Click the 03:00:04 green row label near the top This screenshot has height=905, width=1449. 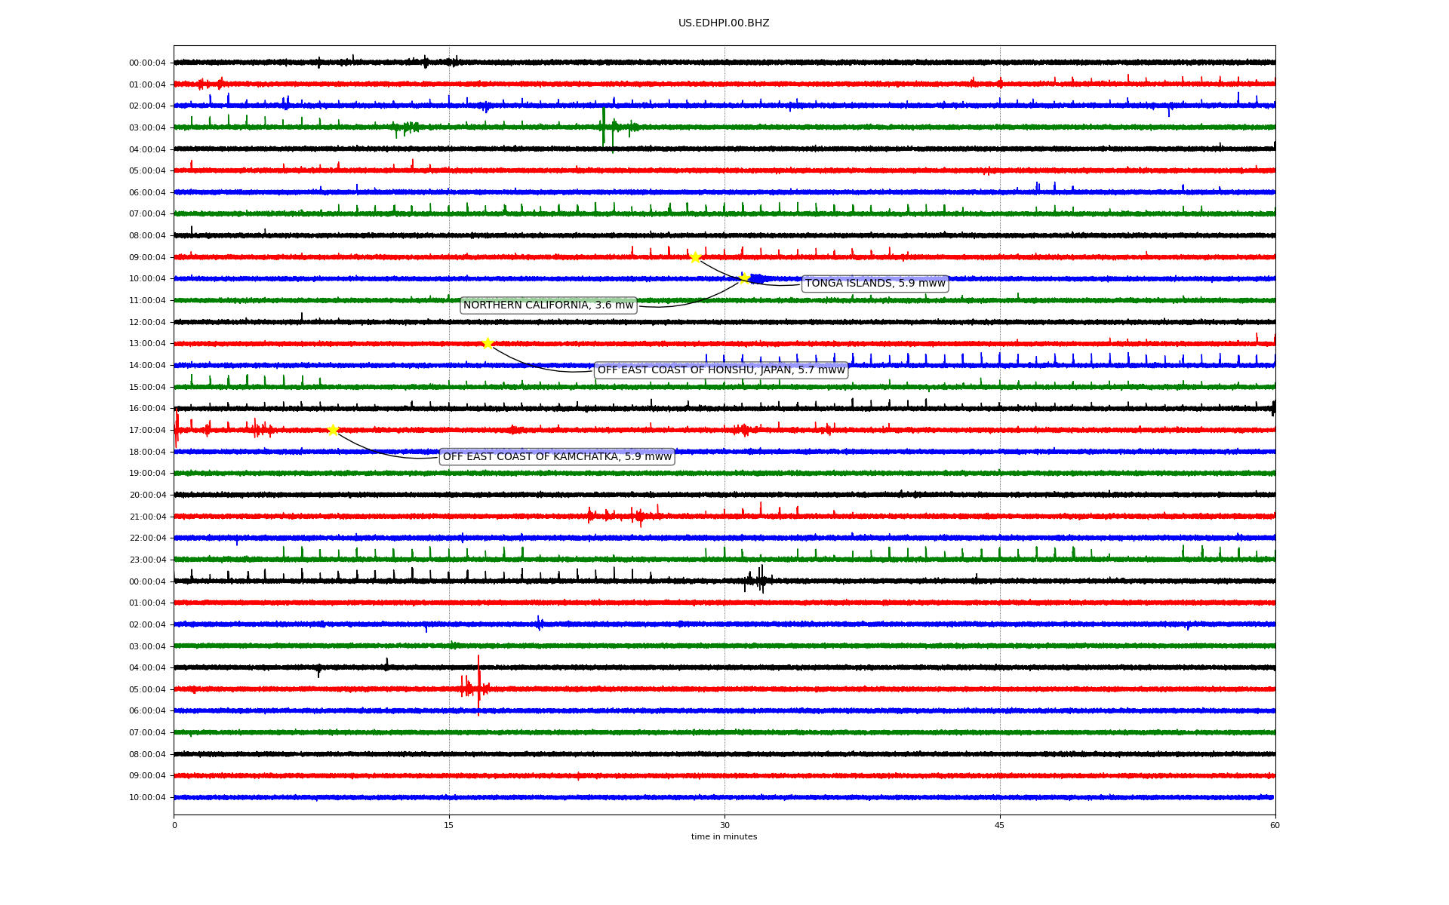pyautogui.click(x=147, y=128)
